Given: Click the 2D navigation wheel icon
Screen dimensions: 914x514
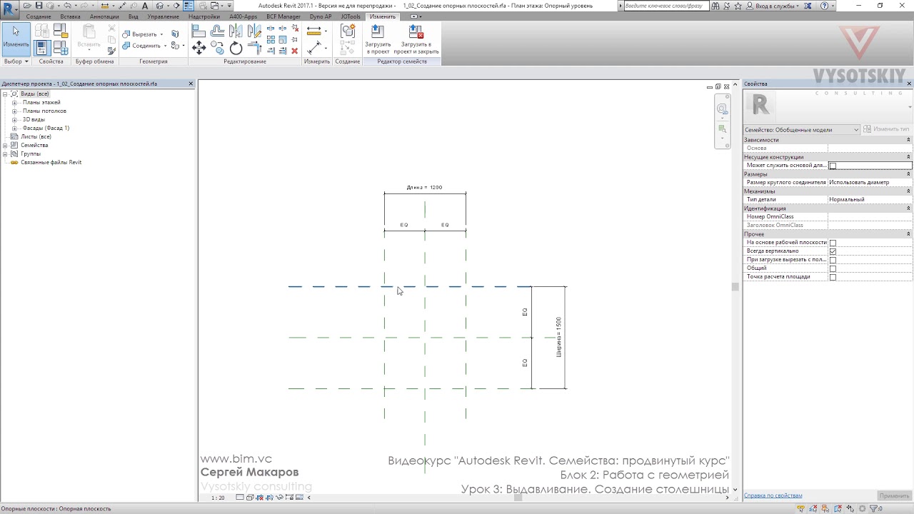Looking at the screenshot, I should tap(722, 110).
